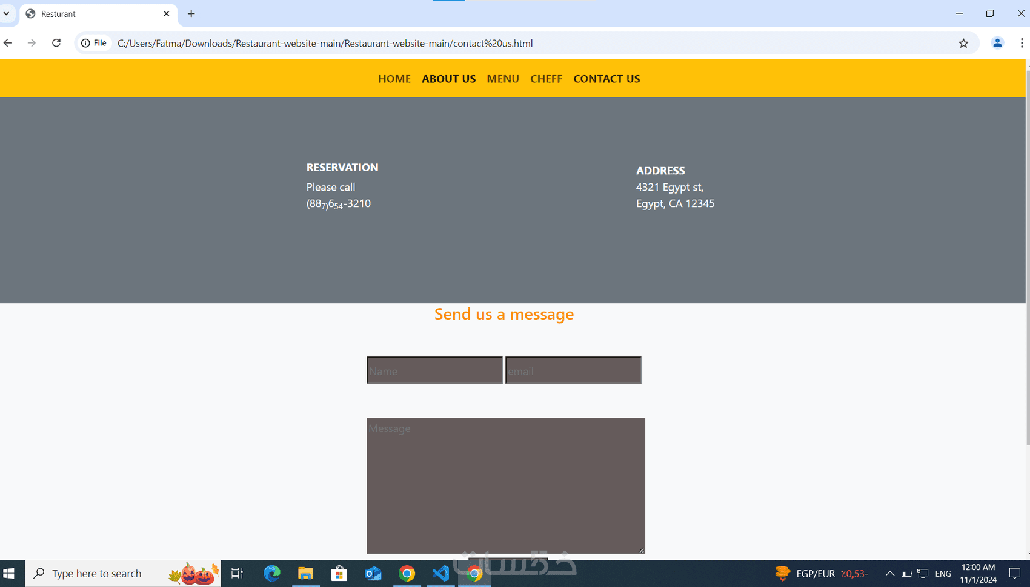Screen dimensions: 1030x587
Task: Click the 'Egypt, CA 12345' text
Action: 676,204
